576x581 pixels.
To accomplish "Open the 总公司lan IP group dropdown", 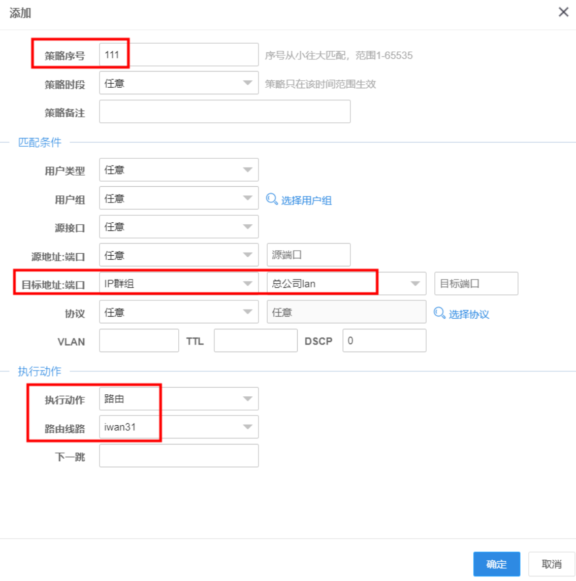I will (346, 284).
